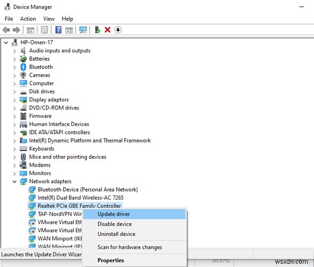Image resolution: width=314 pixels, height=267 pixels.
Task: Select Realtek PCIe GBE Family Controller
Action: click(x=79, y=206)
